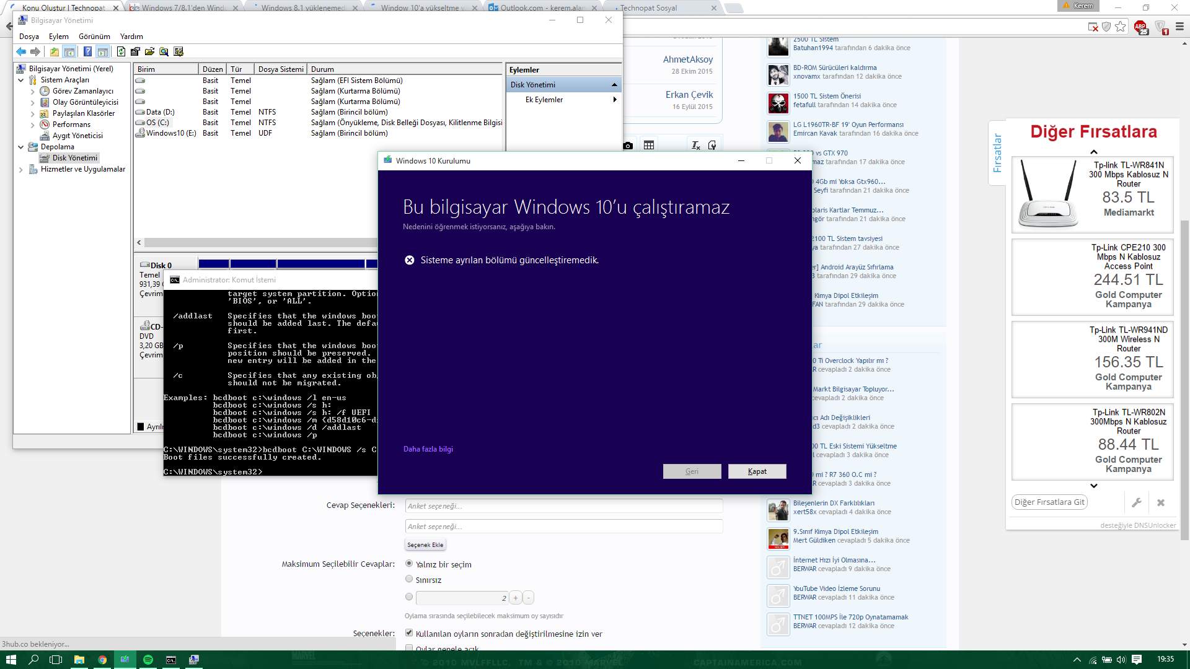Select the Data (D:) volume row
The image size is (1190, 669).
click(x=319, y=112)
